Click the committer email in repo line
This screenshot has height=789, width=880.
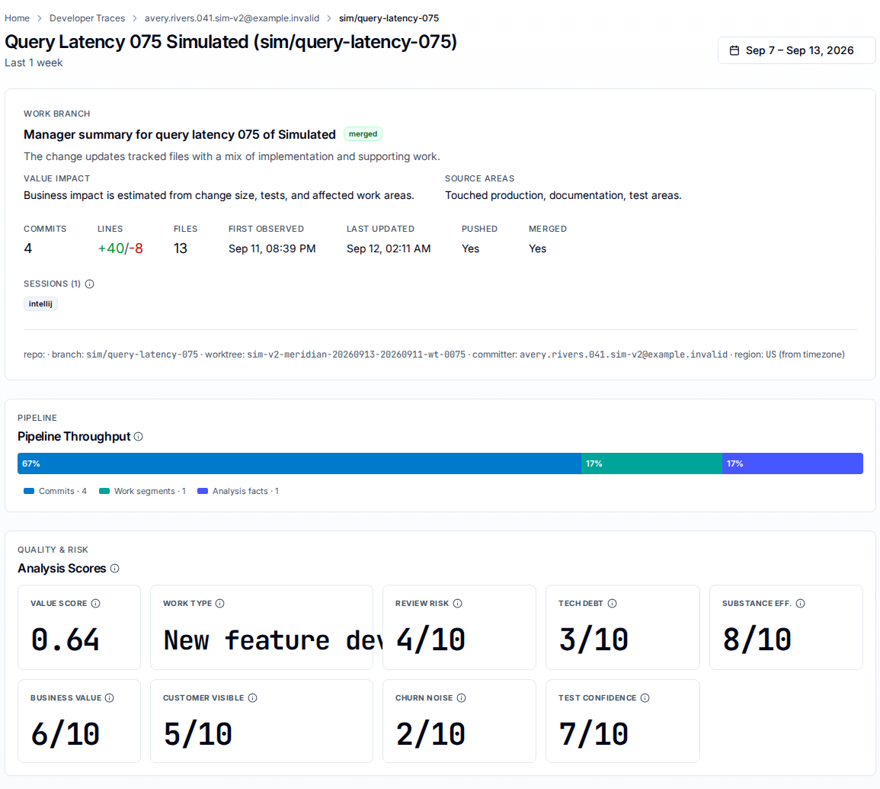(623, 355)
